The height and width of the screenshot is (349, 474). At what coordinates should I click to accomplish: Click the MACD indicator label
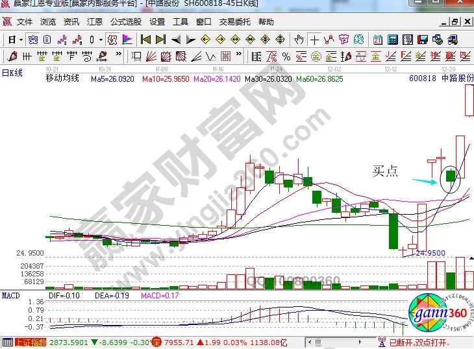pos(11,296)
